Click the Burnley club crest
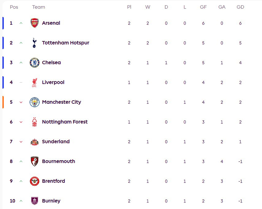The height and width of the screenshot is (209, 262). click(34, 201)
